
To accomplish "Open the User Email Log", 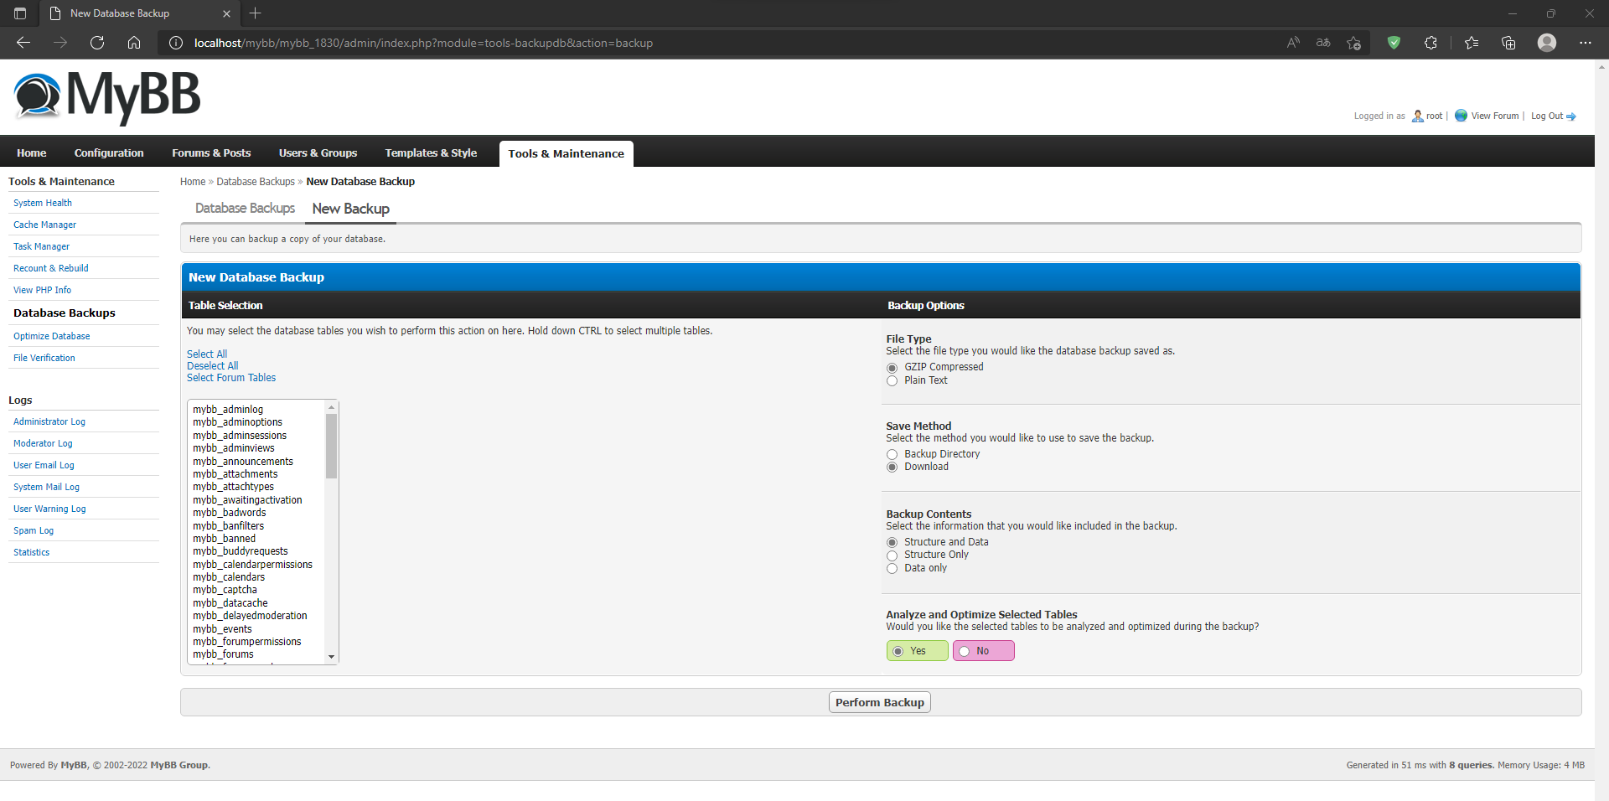I will coord(44,465).
